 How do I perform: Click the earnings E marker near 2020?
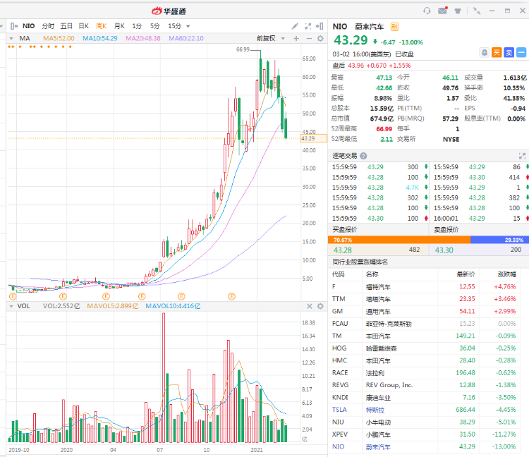[63, 296]
